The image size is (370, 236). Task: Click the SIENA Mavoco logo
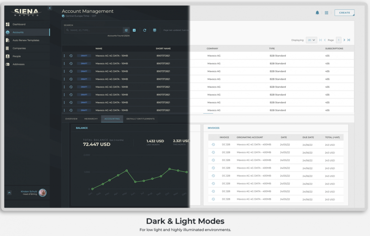(26, 12)
